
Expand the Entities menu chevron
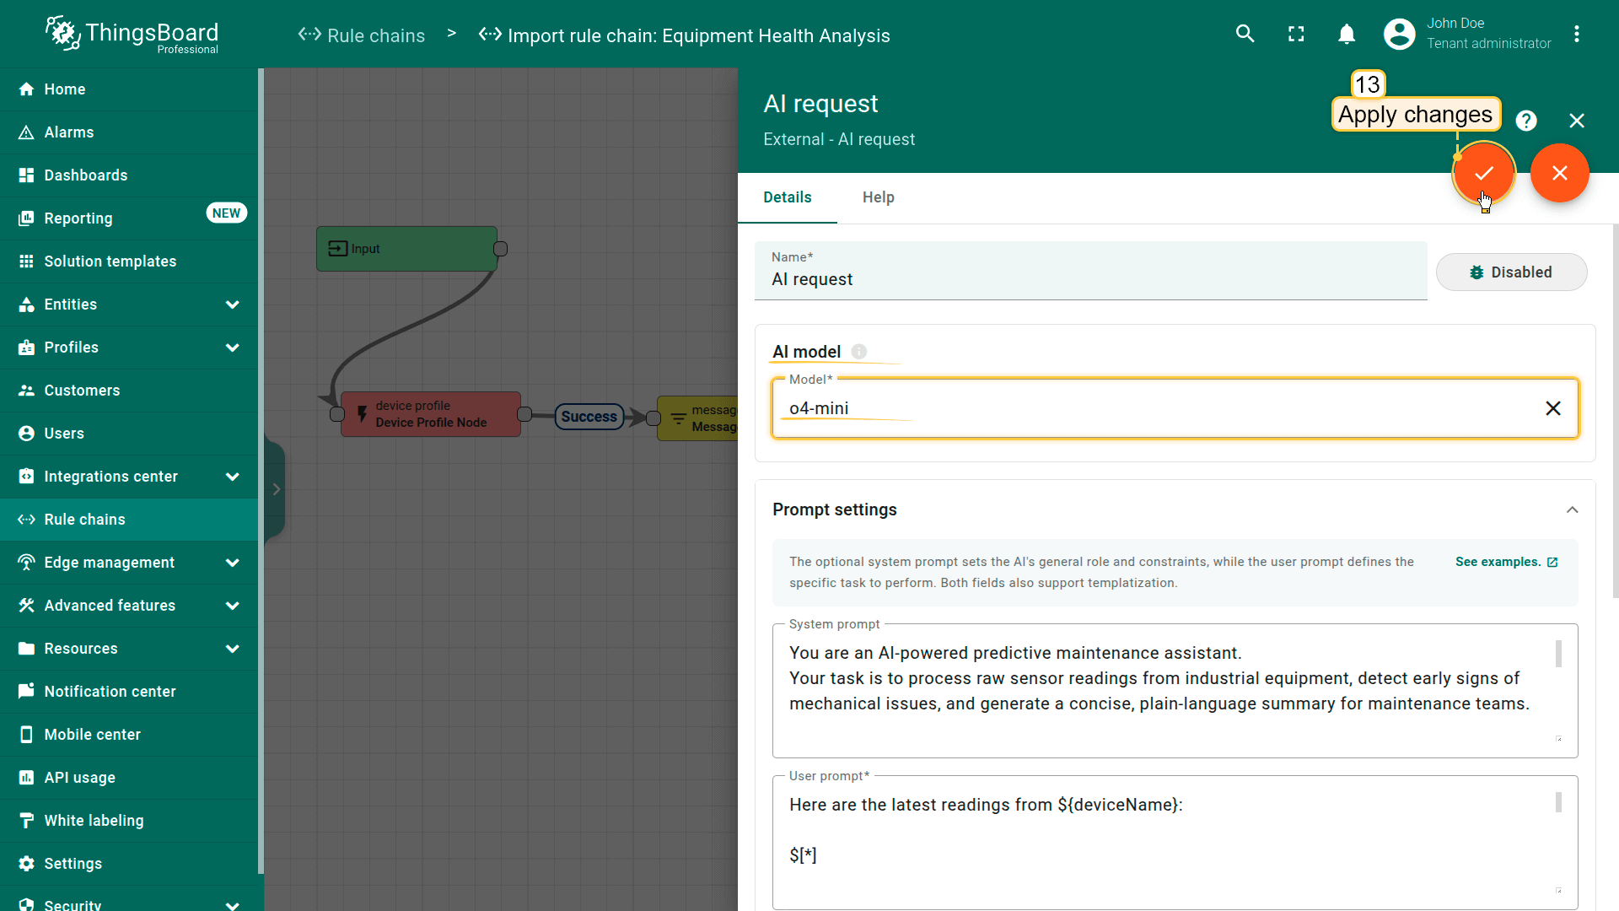coord(233,305)
